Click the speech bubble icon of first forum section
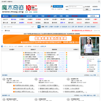The width and height of the screenshot is (101, 101). tap(4, 79)
